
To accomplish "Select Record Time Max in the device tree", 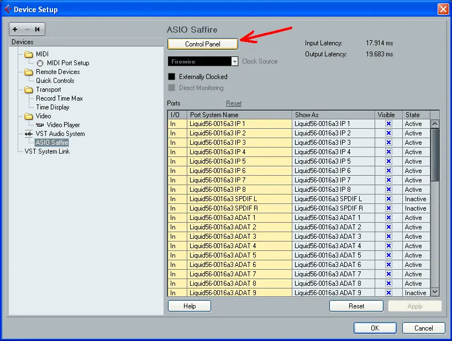I will pyautogui.click(x=59, y=98).
